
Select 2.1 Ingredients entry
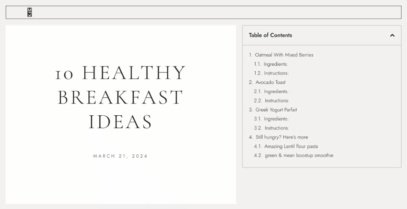[276, 92]
